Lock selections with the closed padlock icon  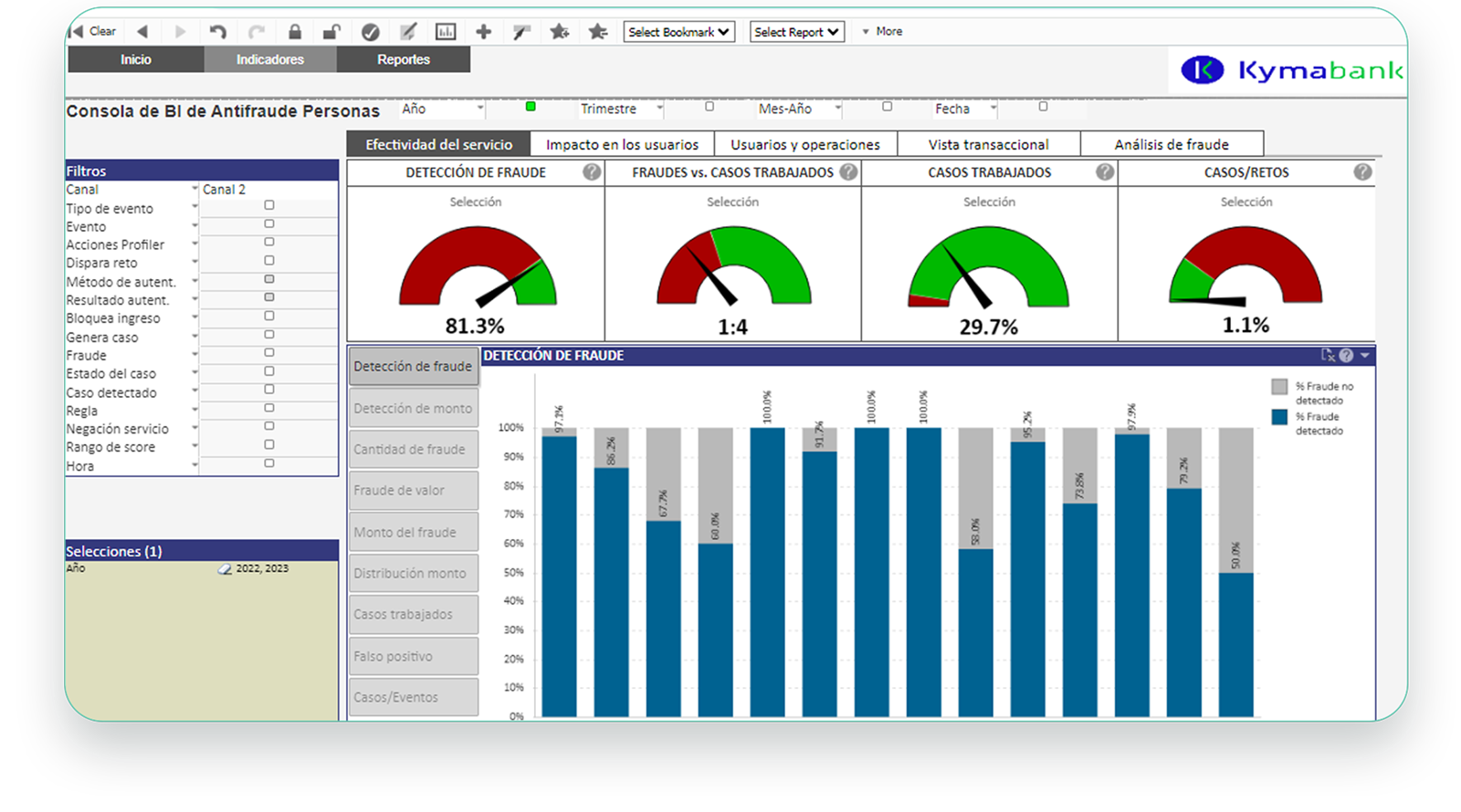click(295, 32)
